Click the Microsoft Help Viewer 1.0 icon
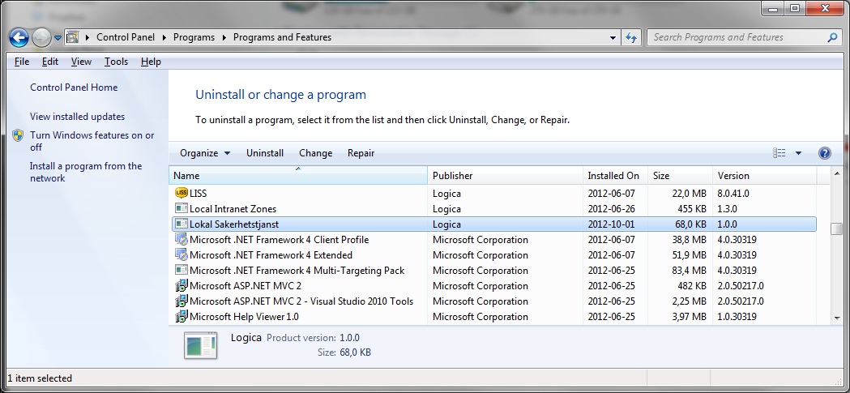Screen dimensions: 850x393 (182, 317)
